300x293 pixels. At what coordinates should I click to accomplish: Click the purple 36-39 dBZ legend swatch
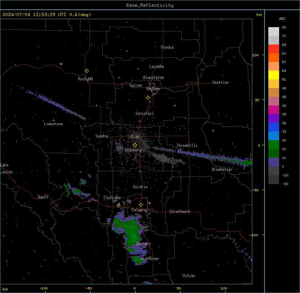(x=274, y=119)
